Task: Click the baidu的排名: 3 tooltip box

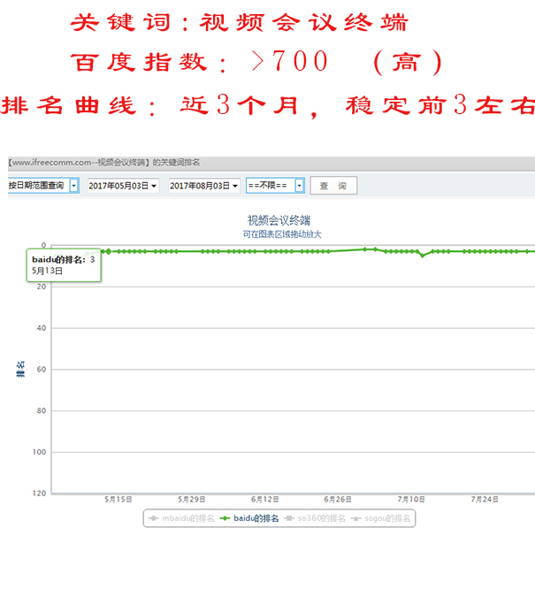Action: click(x=64, y=264)
